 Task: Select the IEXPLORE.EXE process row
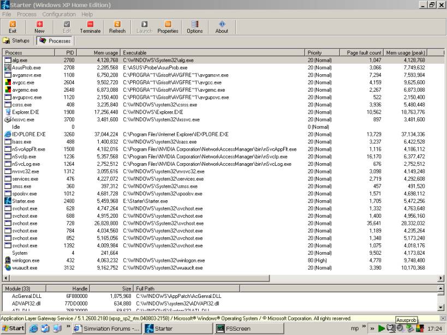(26, 134)
